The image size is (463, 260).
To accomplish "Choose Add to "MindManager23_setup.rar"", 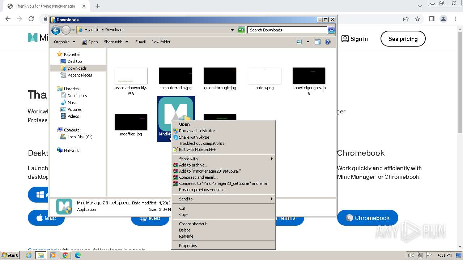I will click(223, 171).
